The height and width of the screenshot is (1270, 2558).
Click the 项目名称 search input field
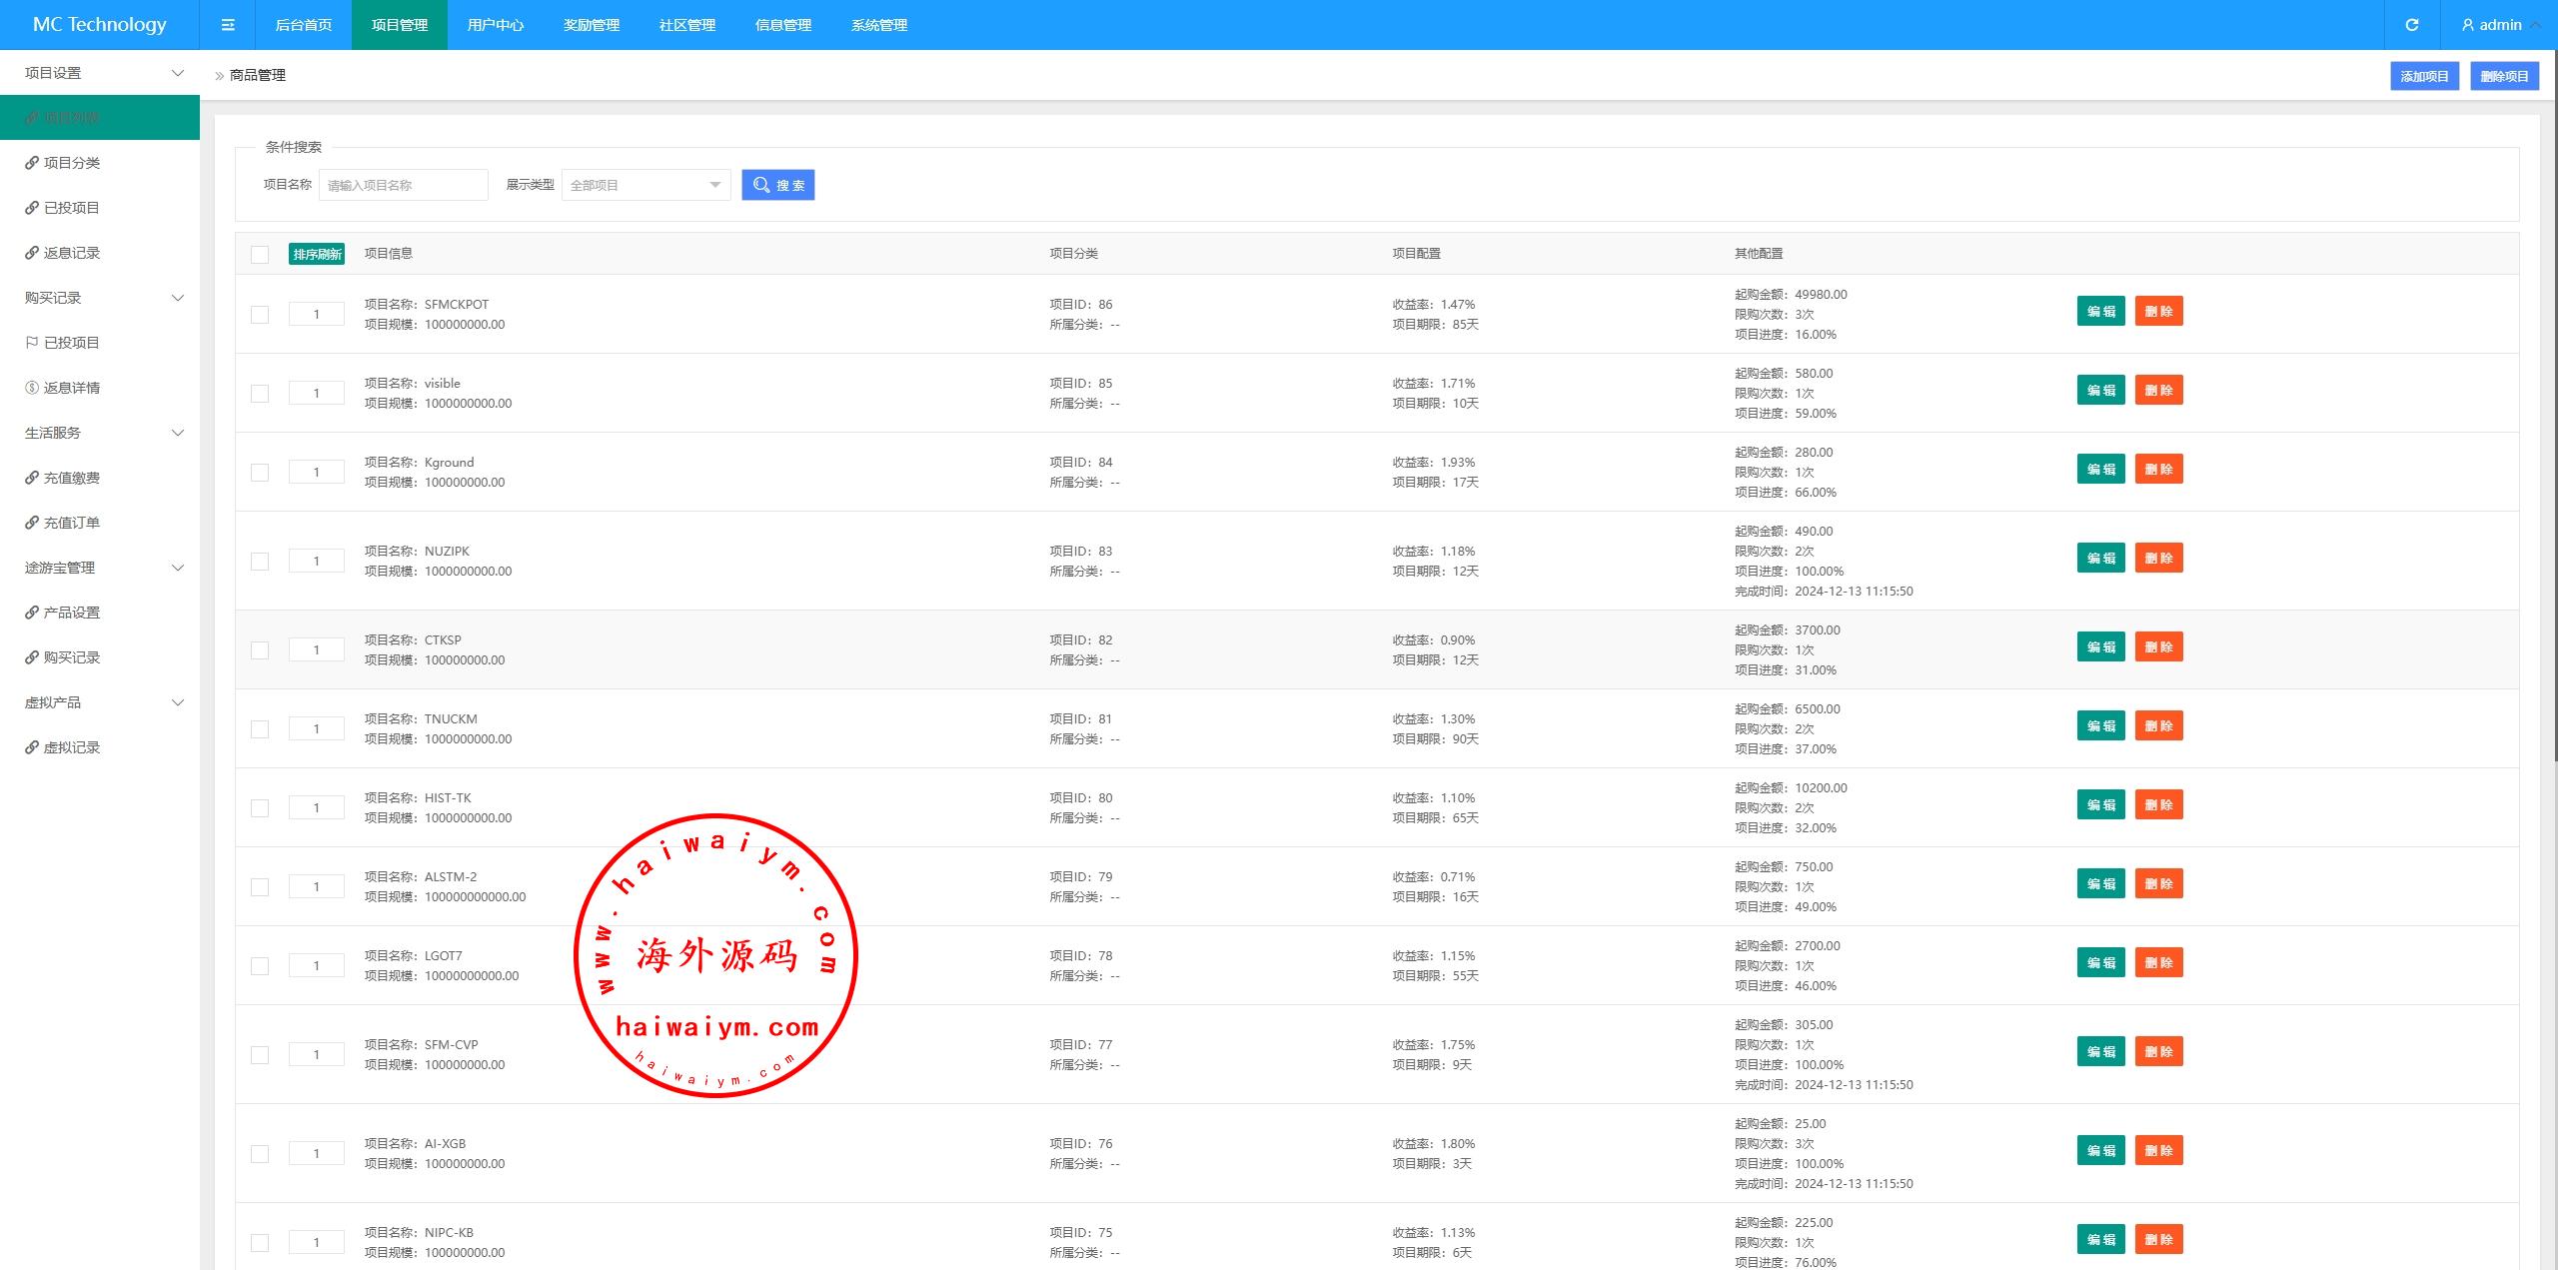403,185
